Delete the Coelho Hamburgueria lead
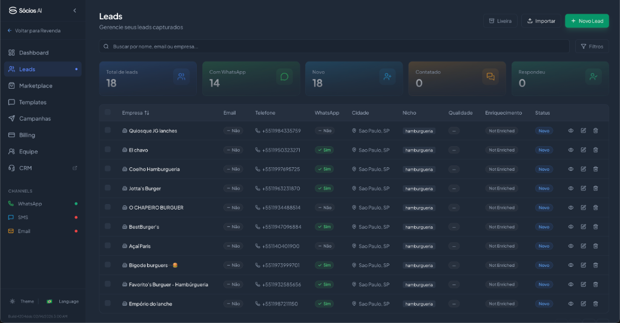 [596, 169]
